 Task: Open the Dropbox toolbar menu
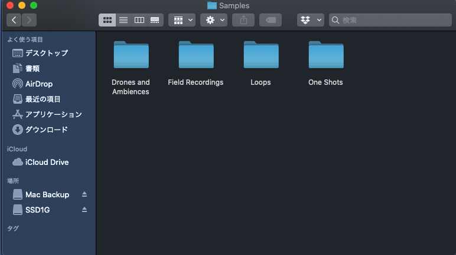(x=311, y=20)
